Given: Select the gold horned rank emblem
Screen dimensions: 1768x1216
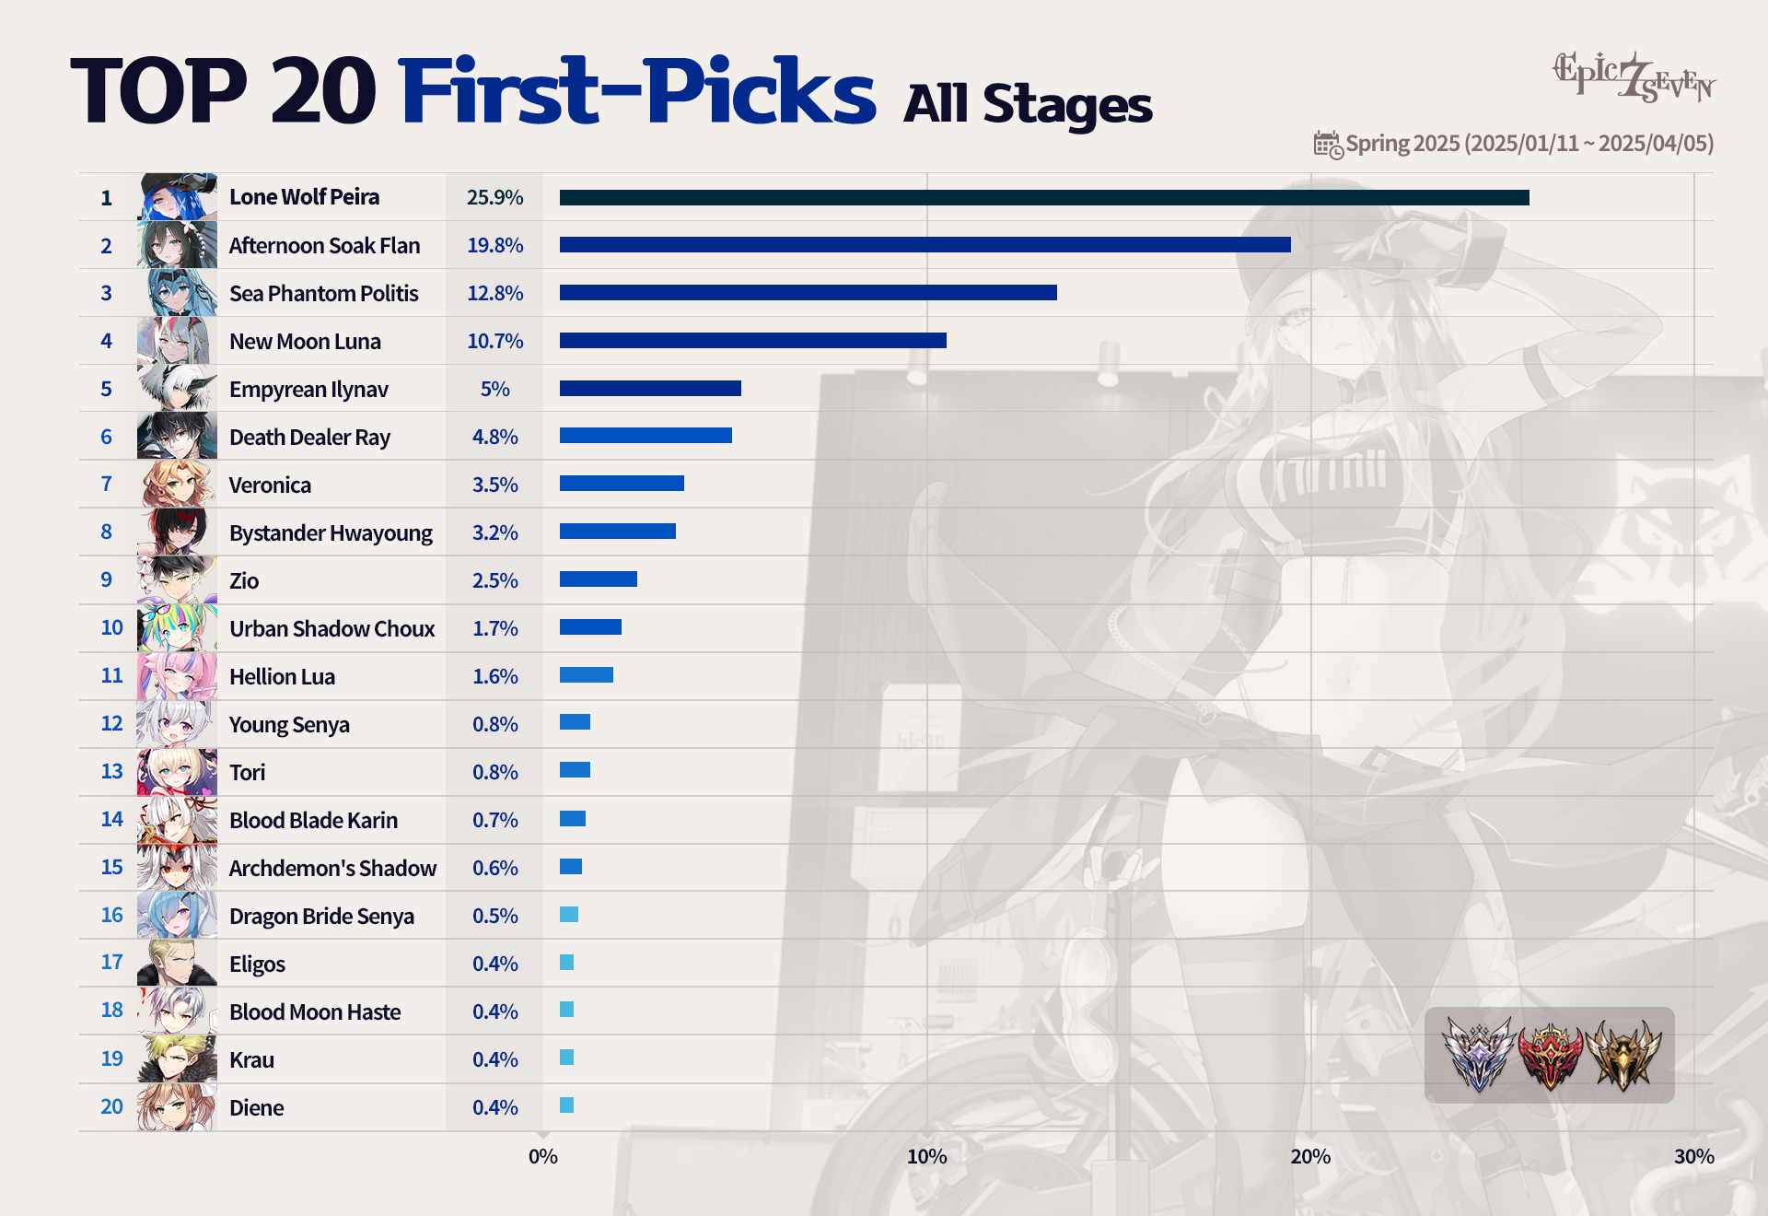Looking at the screenshot, I should 1623,1055.
